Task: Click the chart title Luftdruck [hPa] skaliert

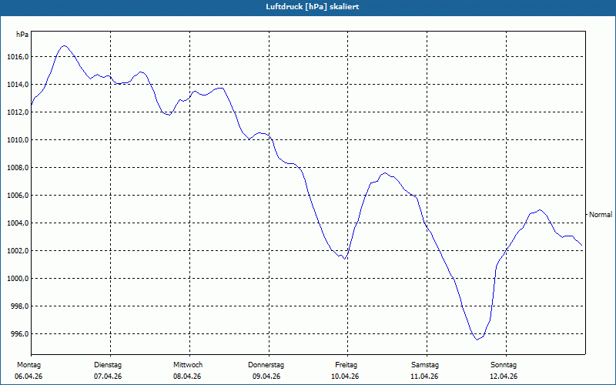Action: click(x=313, y=7)
